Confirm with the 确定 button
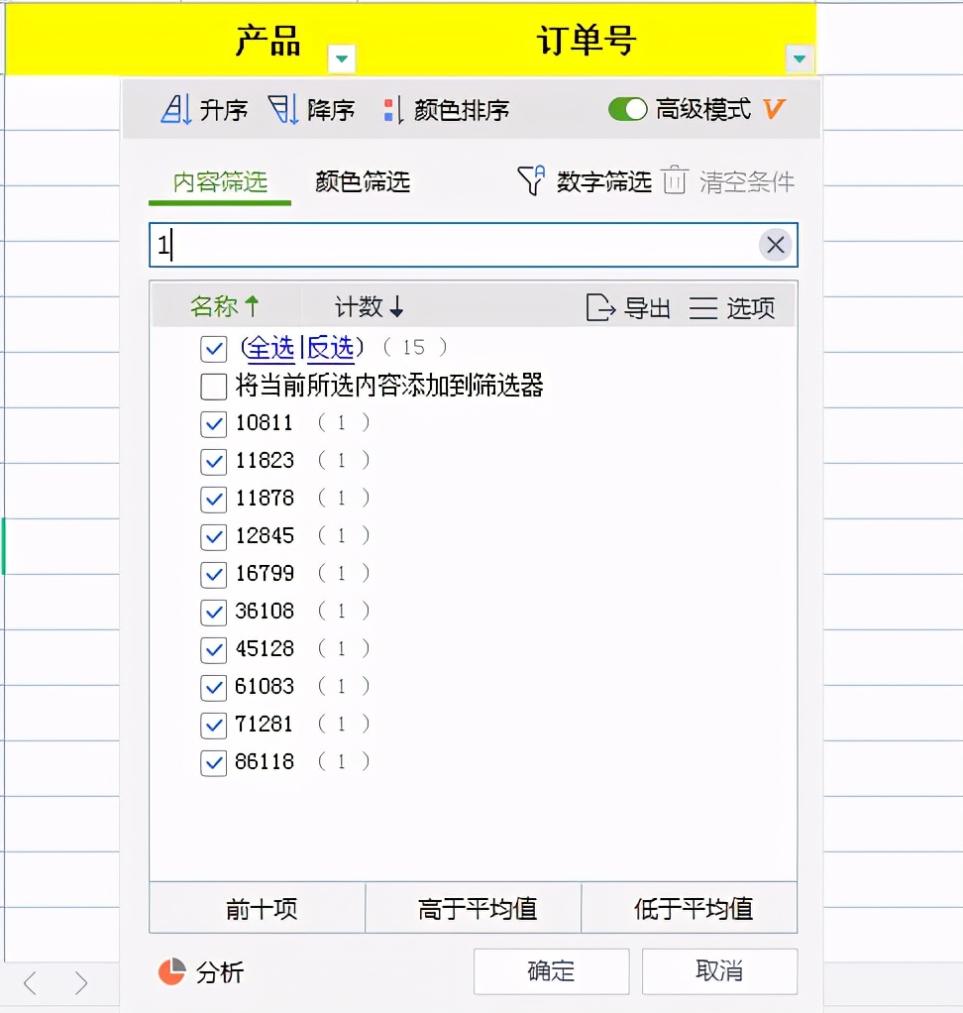 point(552,971)
